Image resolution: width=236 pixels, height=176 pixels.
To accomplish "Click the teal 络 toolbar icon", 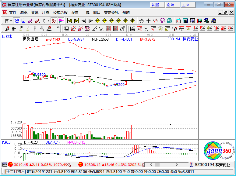I will [x=169, y=21].
